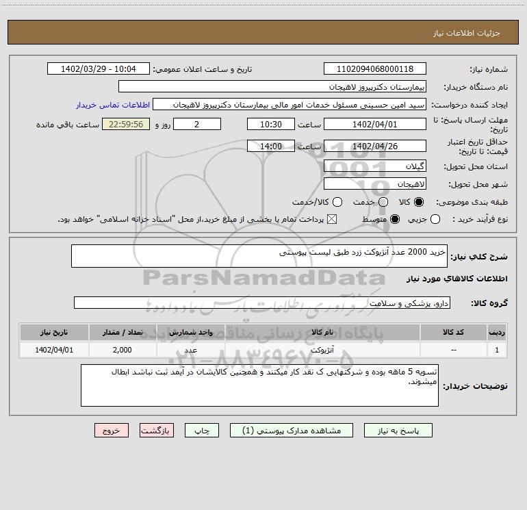Select the کالا/خدمت radio button
Image resolution: width=527 pixels, height=510 pixels.
click(337, 202)
